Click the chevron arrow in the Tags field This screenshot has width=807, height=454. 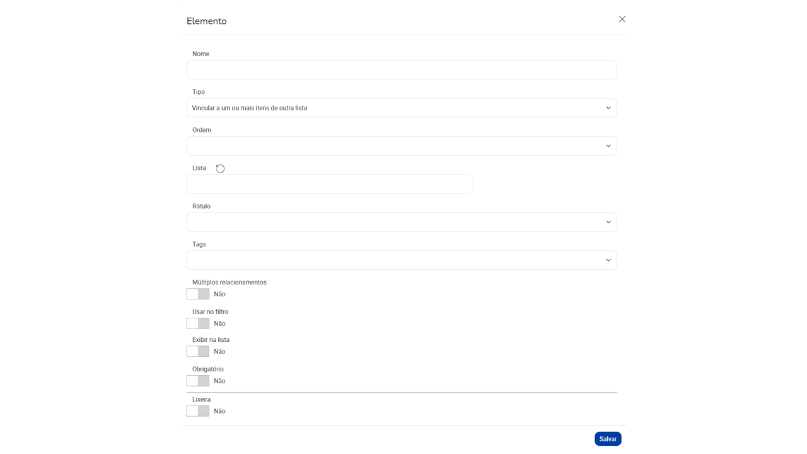coord(608,260)
